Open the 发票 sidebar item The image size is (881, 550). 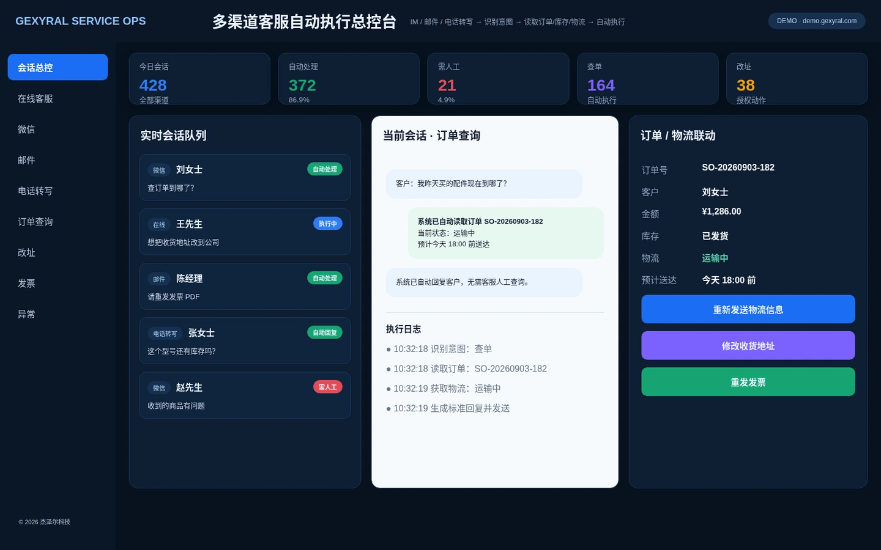[x=58, y=283]
